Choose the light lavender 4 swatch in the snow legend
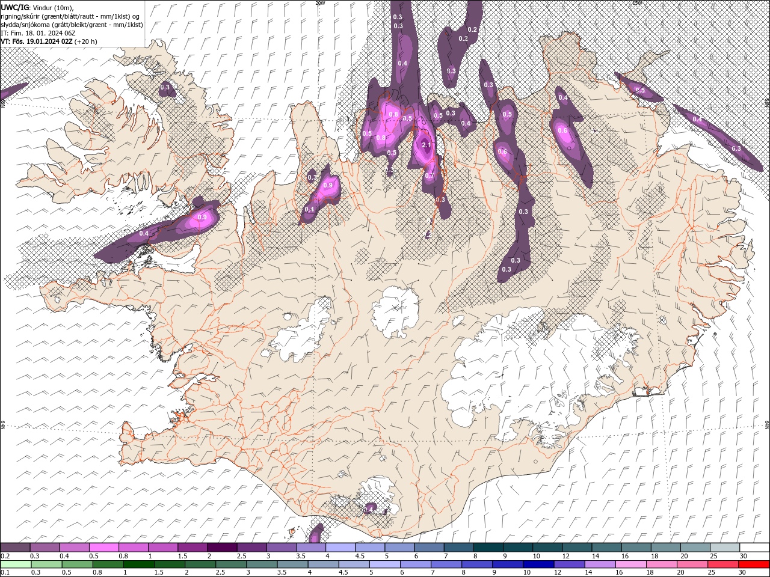This screenshot has height=577, width=770. click(340, 548)
